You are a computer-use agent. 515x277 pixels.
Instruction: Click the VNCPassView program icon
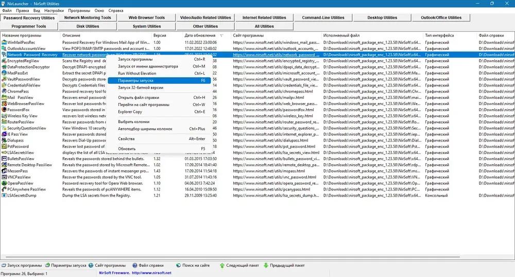[4, 177]
